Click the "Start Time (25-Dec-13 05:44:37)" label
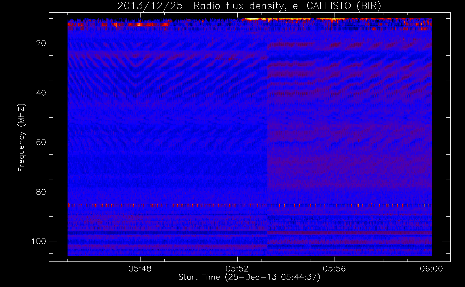The image size is (465, 287). click(x=249, y=277)
